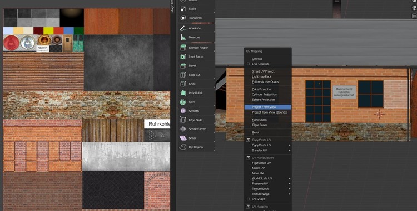The height and width of the screenshot is (211, 417).
Task: Choose Lightmap Pack
Action: [x=268, y=76]
